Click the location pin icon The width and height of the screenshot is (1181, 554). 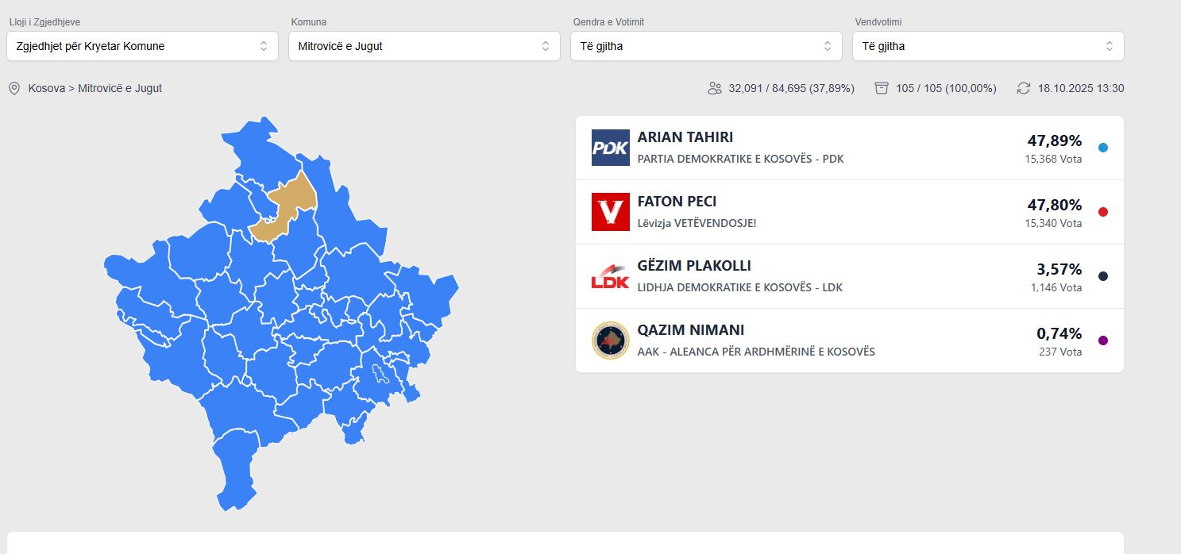14,88
